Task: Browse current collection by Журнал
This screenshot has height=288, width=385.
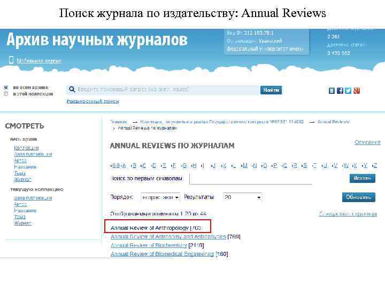Action: (x=22, y=223)
